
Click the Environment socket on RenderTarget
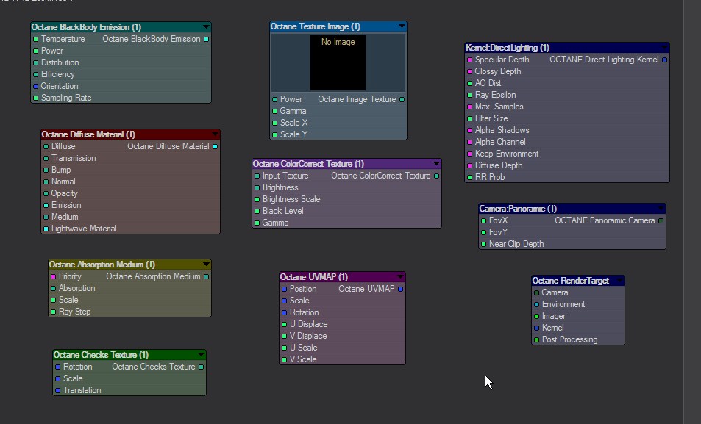click(536, 304)
